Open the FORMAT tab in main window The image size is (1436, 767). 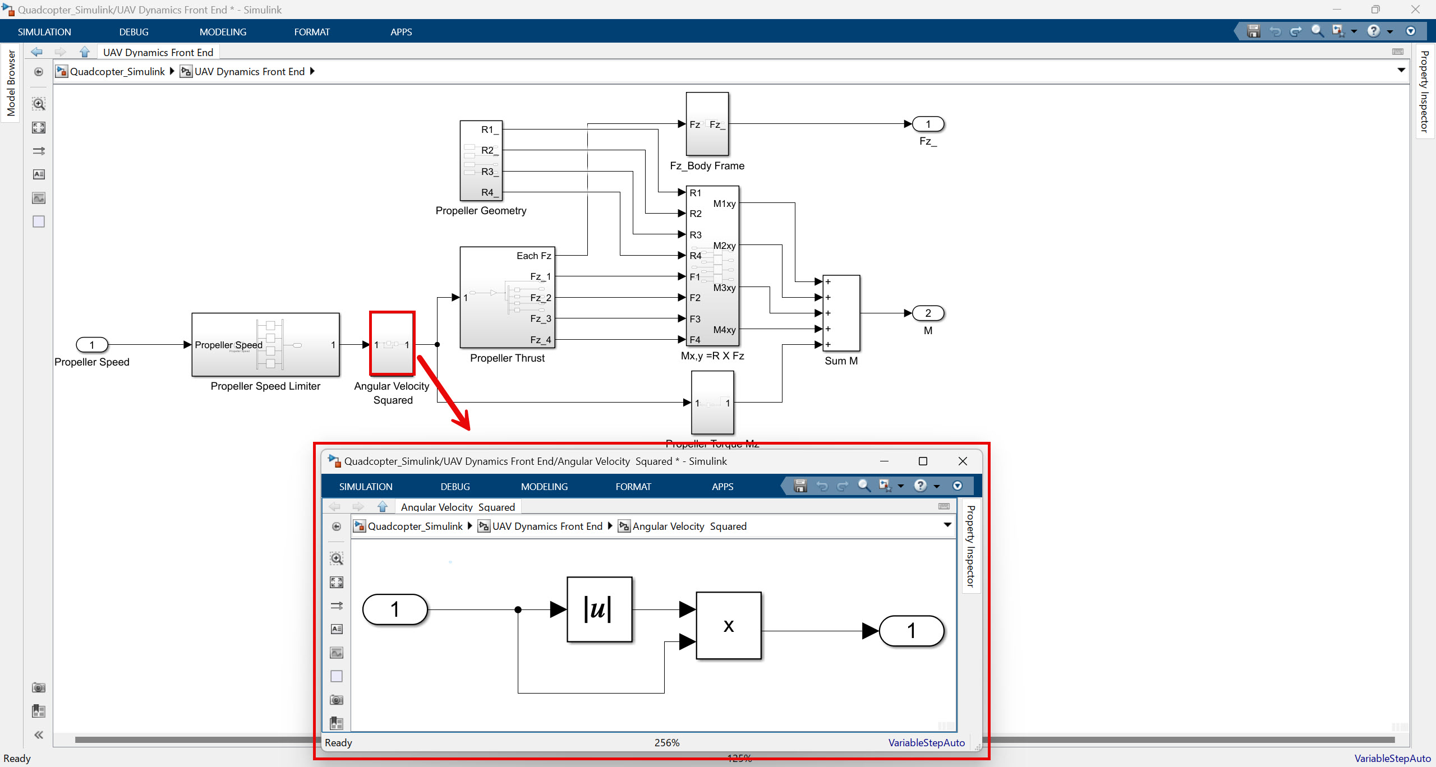pyautogui.click(x=312, y=32)
